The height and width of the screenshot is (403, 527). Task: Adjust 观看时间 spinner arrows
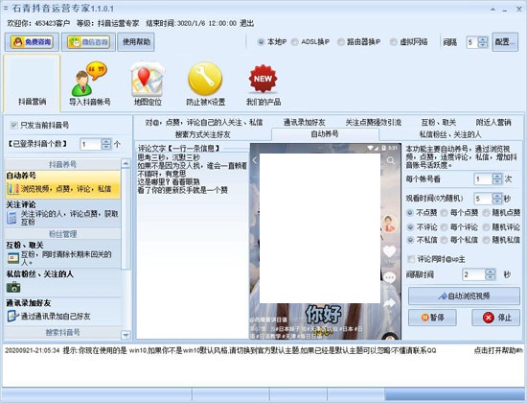pyautogui.click(x=496, y=199)
